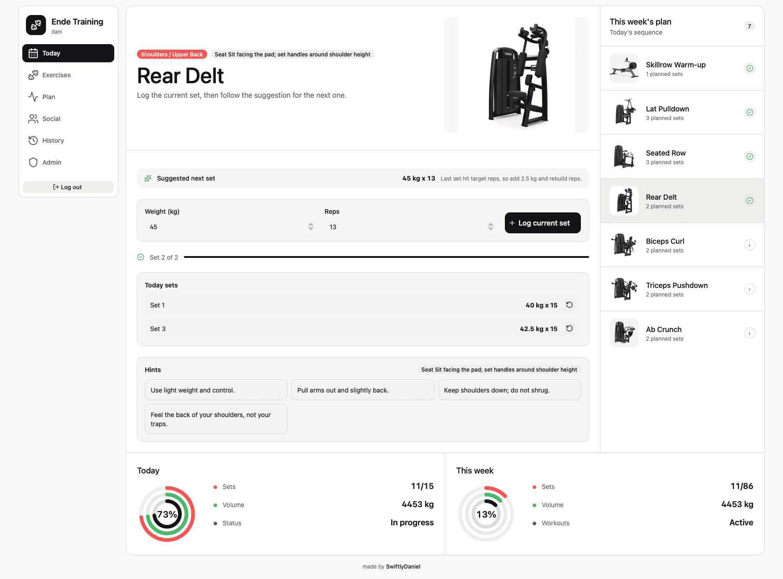Click the suggested 45 kg x 13 value
The width and height of the screenshot is (783, 579).
tap(419, 178)
